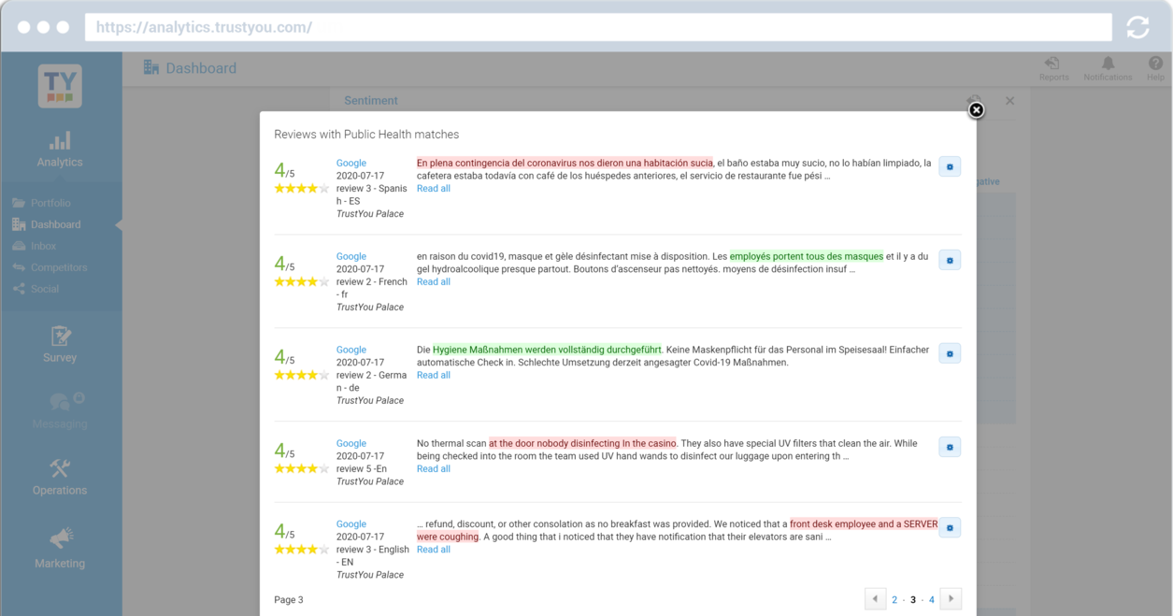Click the Sentiment panel title
The image size is (1173, 616).
click(371, 101)
